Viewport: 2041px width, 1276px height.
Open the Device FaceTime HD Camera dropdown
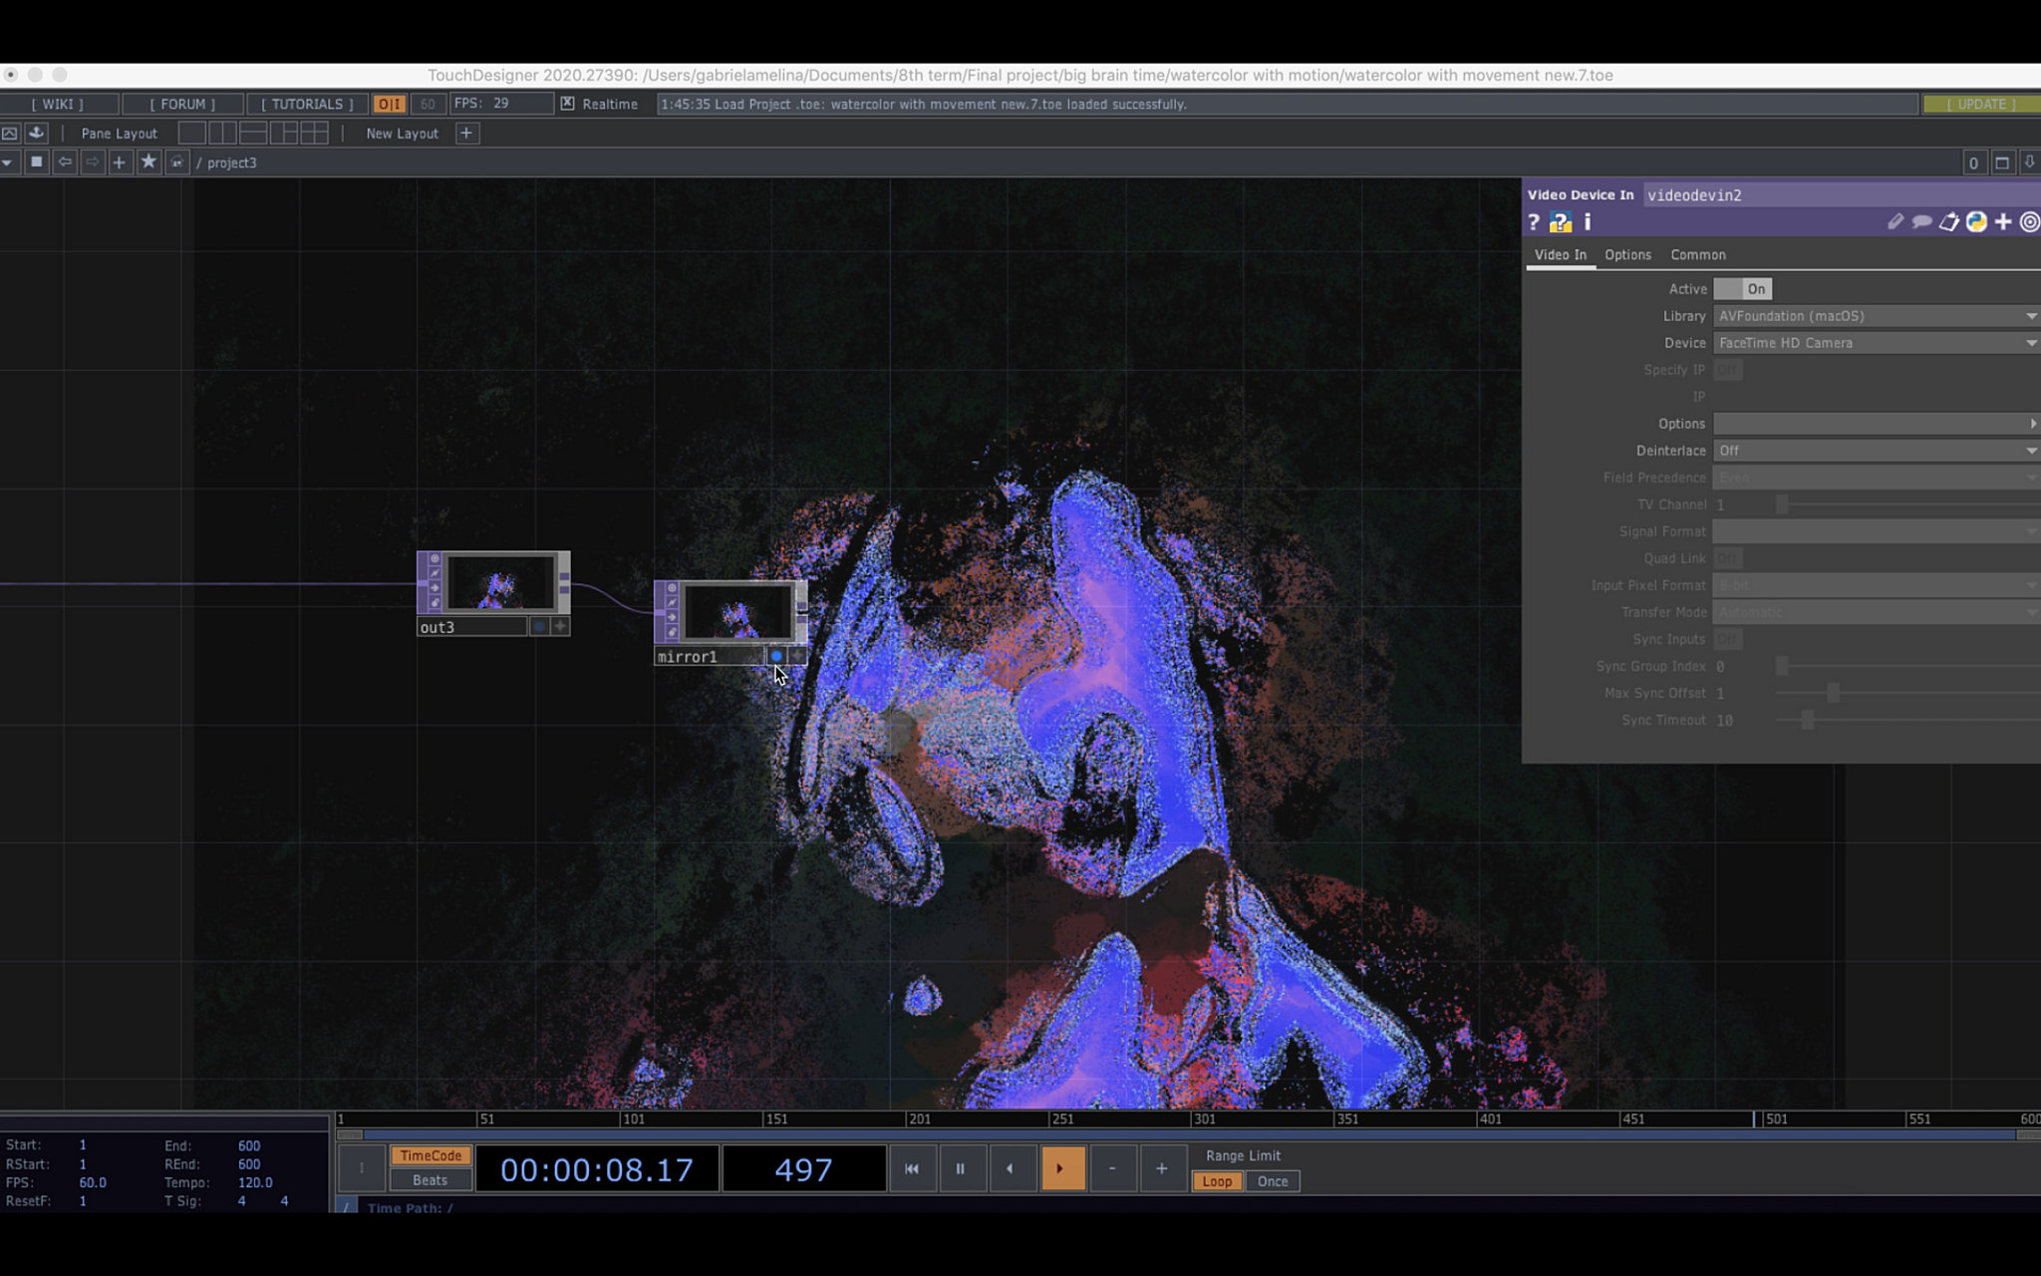[x=1875, y=343]
